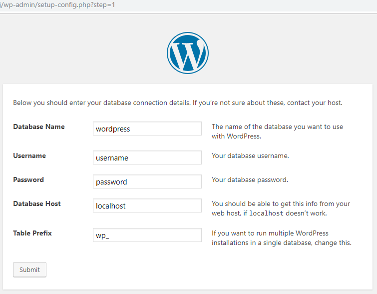The height and width of the screenshot is (294, 377).
Task: Click the database name description text
Action: 277,131
